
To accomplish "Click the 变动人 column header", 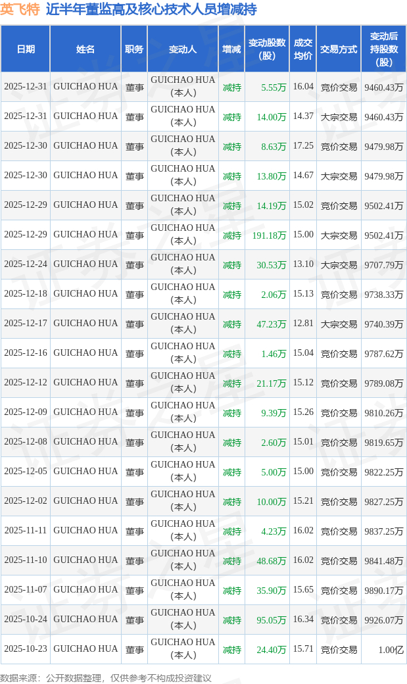I will [x=183, y=49].
